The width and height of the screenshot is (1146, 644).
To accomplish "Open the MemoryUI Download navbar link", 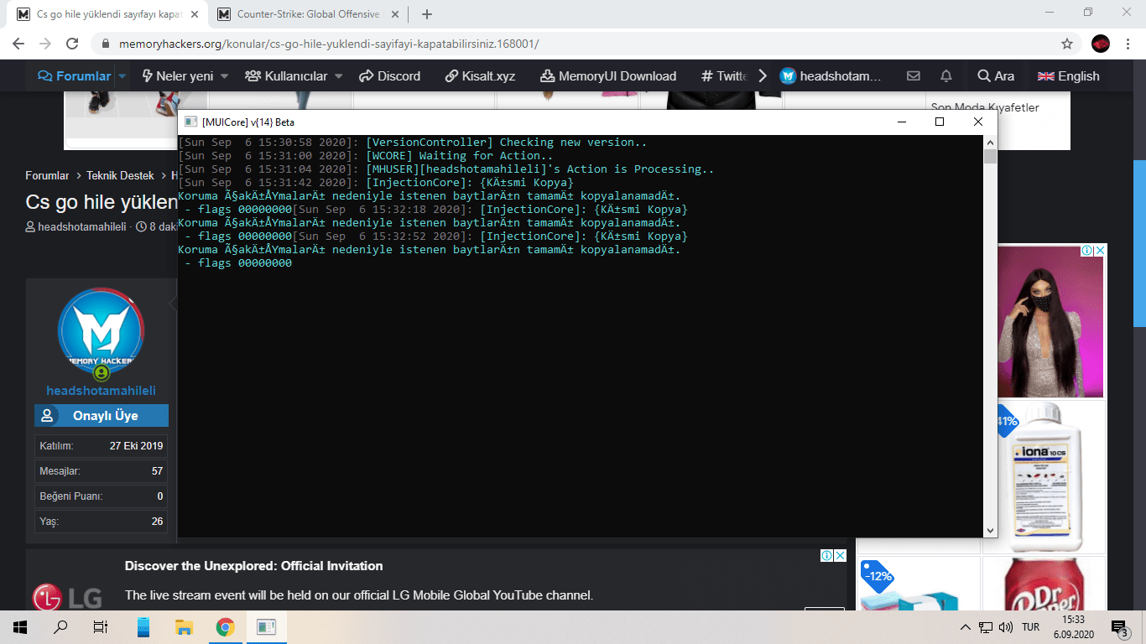I will coord(608,76).
